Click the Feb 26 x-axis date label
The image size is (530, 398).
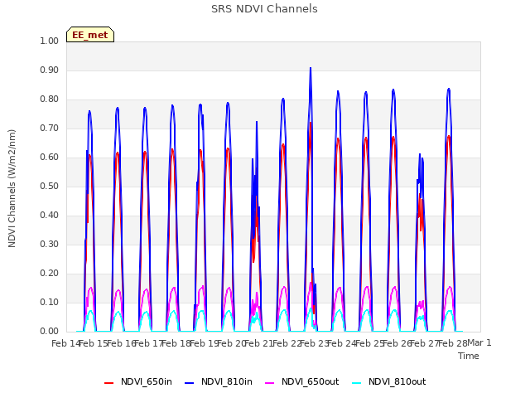pyautogui.click(x=397, y=343)
